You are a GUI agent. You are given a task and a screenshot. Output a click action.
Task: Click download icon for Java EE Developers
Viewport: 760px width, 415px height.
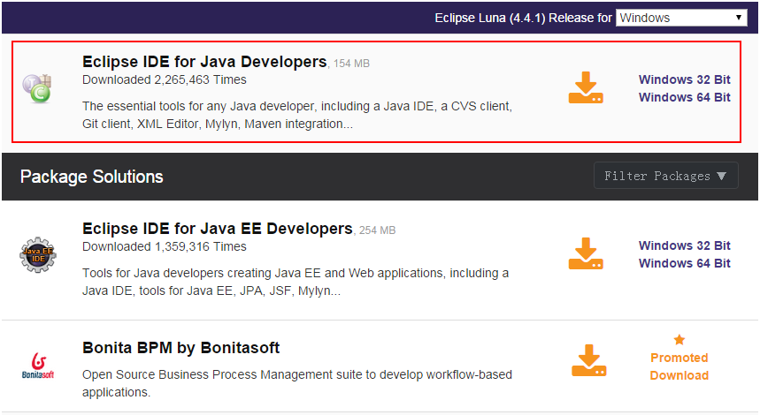point(586,254)
